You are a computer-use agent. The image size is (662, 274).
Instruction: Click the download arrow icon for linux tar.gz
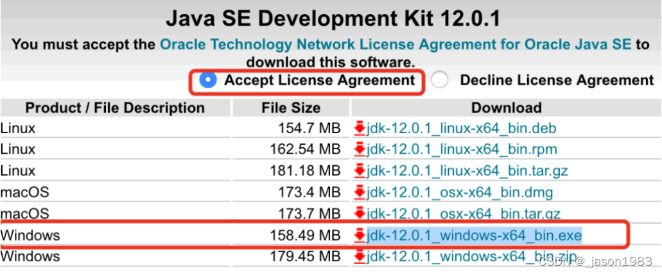(360, 172)
